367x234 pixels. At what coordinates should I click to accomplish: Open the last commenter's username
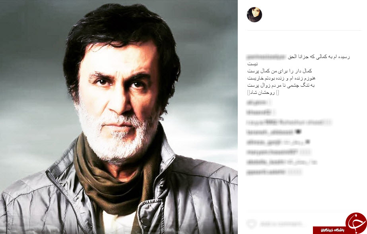point(266,172)
